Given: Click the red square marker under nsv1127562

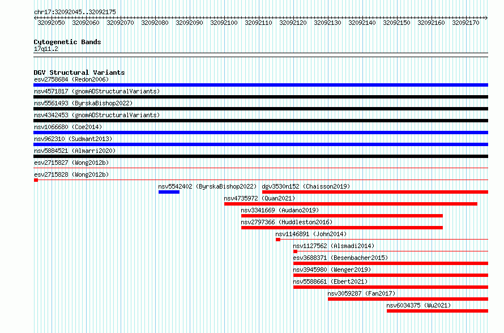Looking at the screenshot, I should point(296,251).
